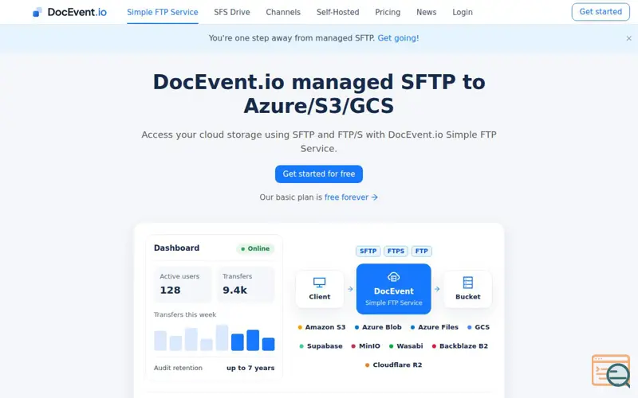Click DocEvent Simple FTP Service box
Viewport: 638px width, 398px height.
[x=393, y=289]
